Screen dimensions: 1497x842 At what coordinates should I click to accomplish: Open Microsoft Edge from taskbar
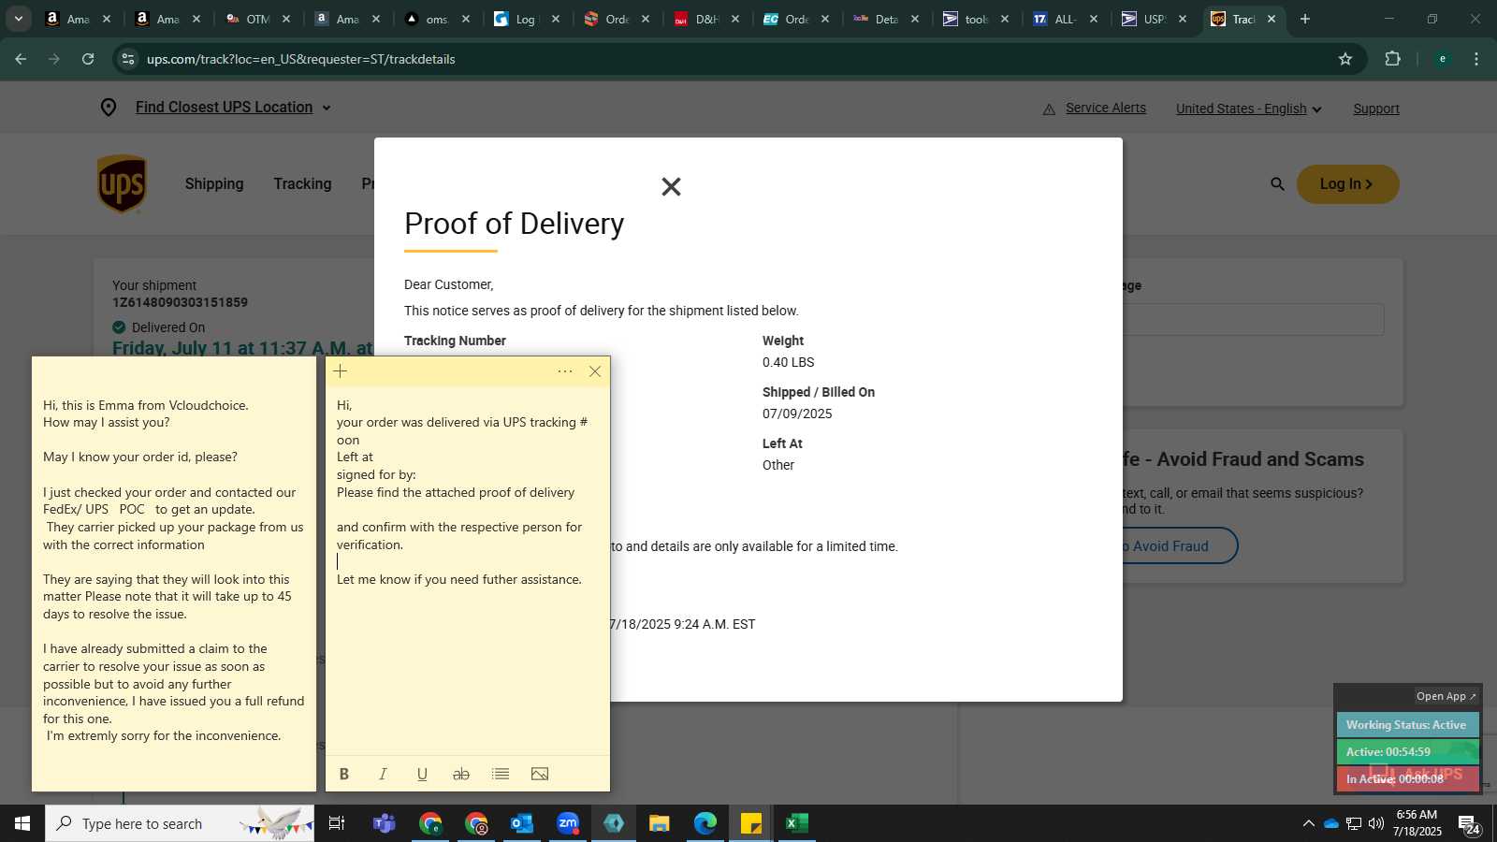[x=705, y=823]
